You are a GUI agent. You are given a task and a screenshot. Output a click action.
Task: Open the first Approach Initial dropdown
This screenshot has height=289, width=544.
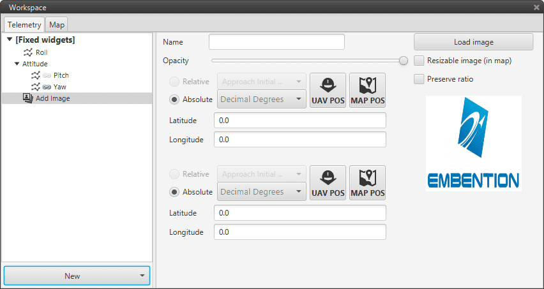[x=262, y=82]
